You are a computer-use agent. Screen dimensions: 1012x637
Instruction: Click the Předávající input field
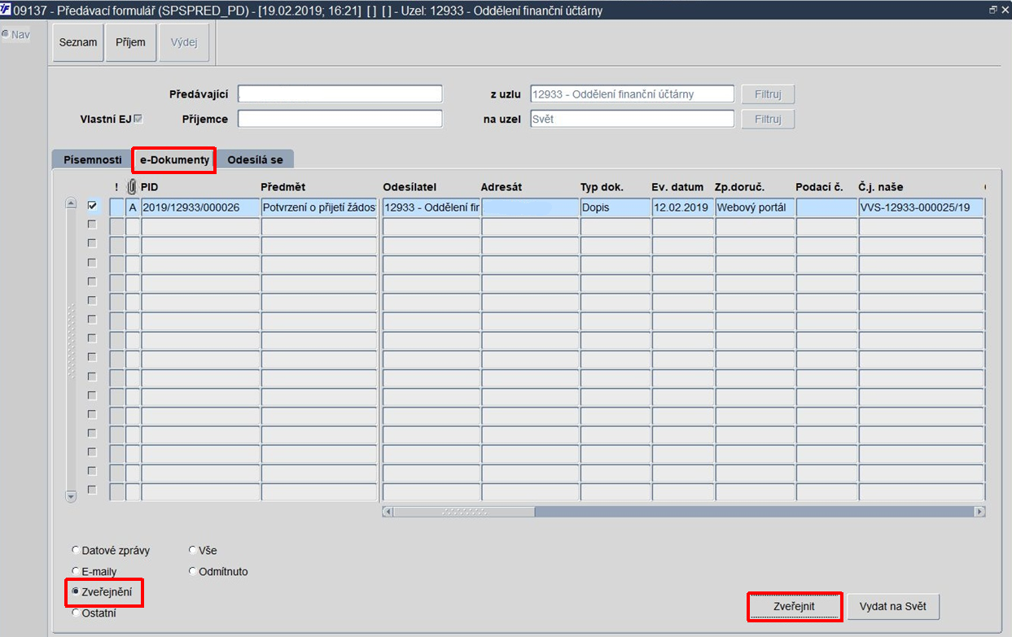340,94
